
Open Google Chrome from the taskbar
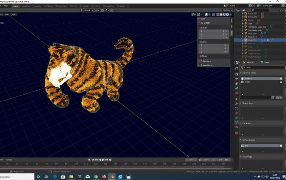pos(96,176)
